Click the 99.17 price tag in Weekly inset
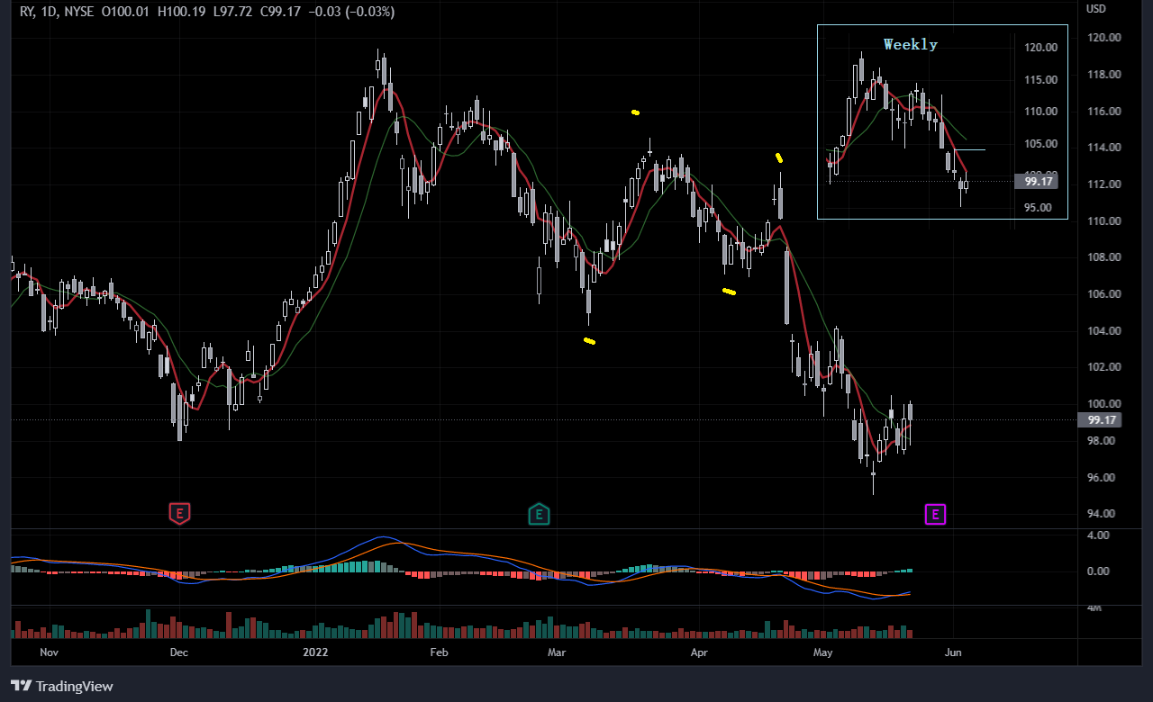1153x702 pixels. pos(1037,182)
